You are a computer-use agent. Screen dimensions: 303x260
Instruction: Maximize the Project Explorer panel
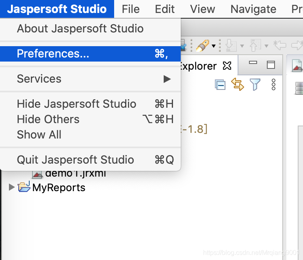point(271,65)
